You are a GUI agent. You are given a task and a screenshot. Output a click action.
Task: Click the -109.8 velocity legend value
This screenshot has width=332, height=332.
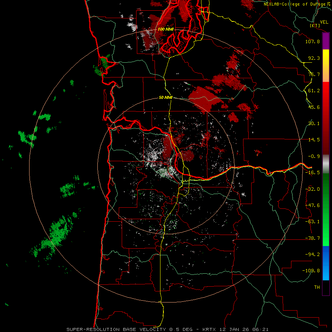pyautogui.click(x=311, y=271)
